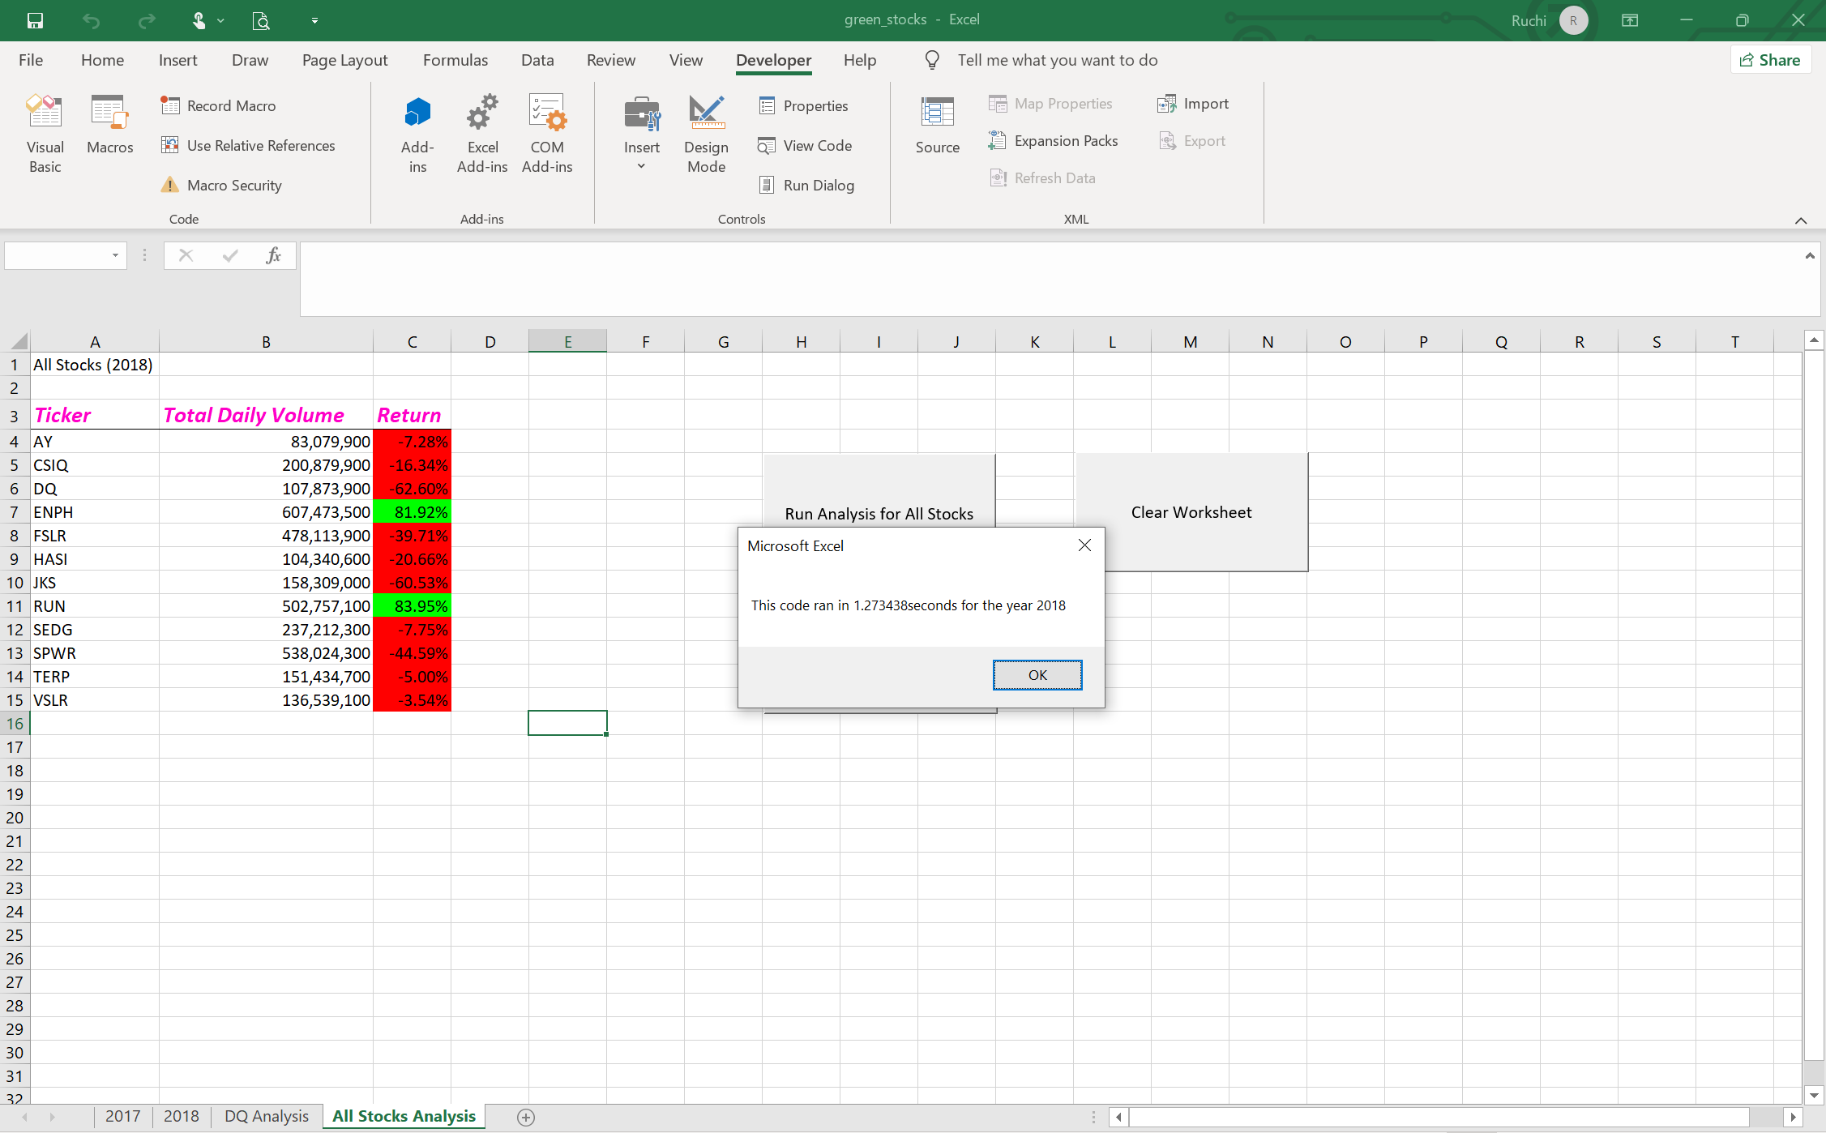Expand the formula bar
1826x1133 pixels.
(x=1809, y=255)
